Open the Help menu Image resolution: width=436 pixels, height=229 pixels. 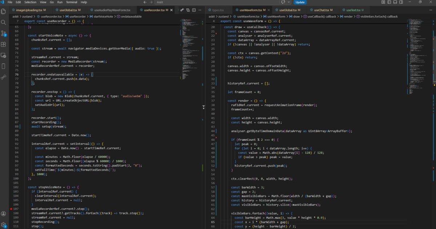click(84, 2)
